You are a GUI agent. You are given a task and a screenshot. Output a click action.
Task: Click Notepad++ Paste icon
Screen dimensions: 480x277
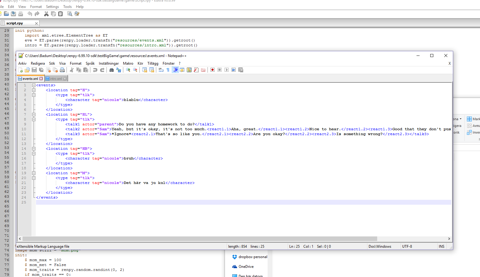86,70
